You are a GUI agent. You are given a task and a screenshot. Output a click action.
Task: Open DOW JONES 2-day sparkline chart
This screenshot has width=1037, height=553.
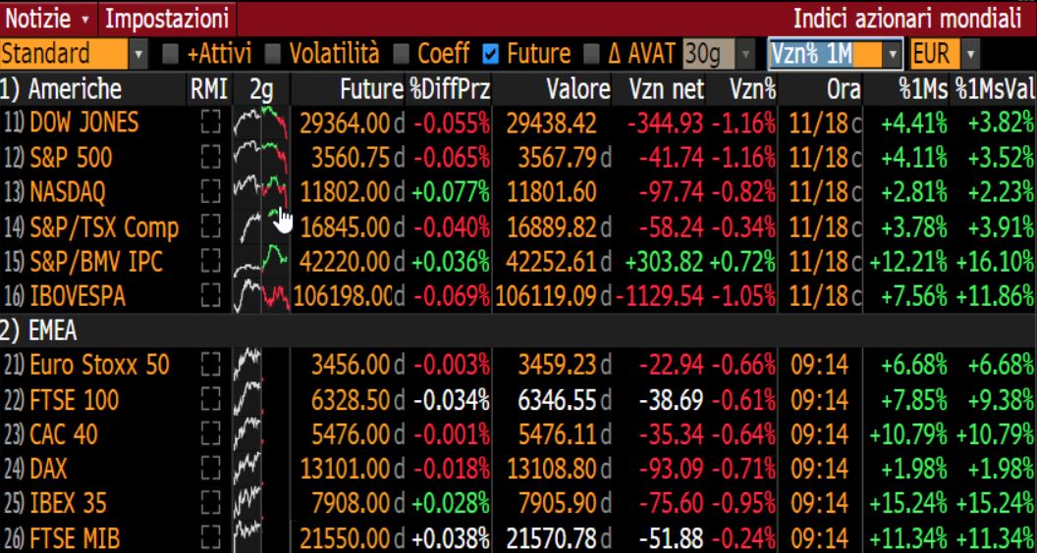(261, 123)
